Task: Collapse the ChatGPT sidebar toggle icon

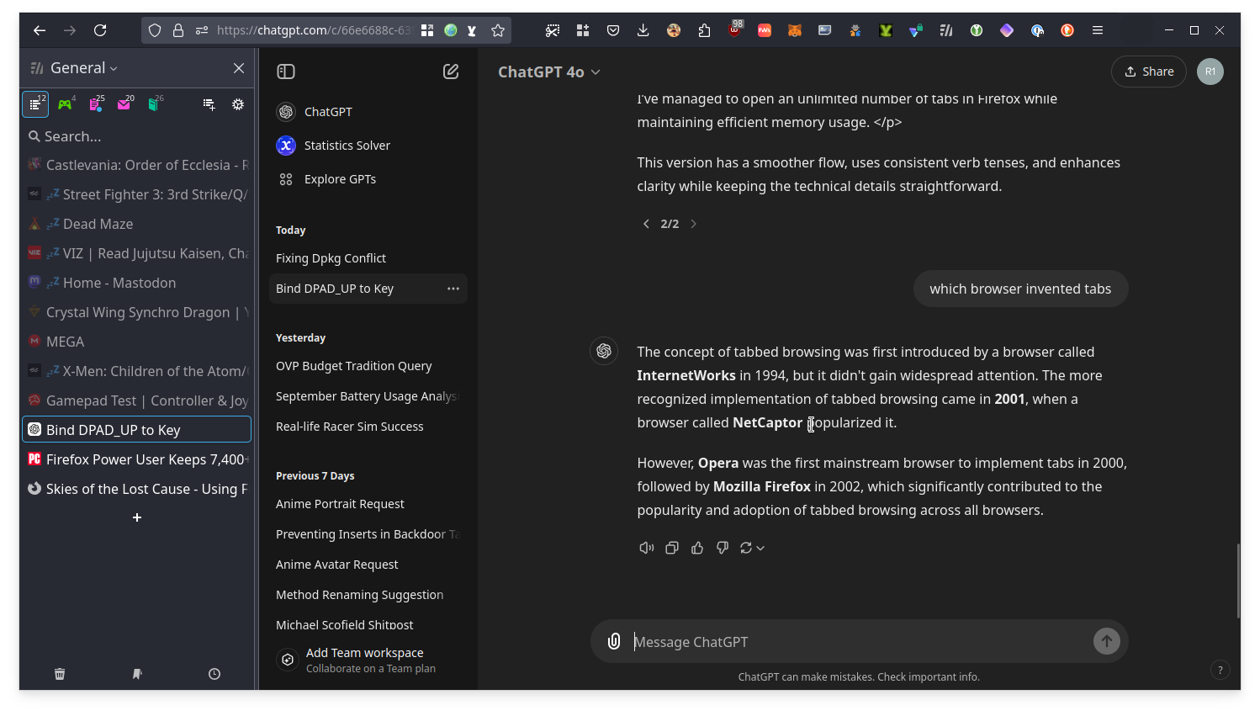Action: [286, 72]
